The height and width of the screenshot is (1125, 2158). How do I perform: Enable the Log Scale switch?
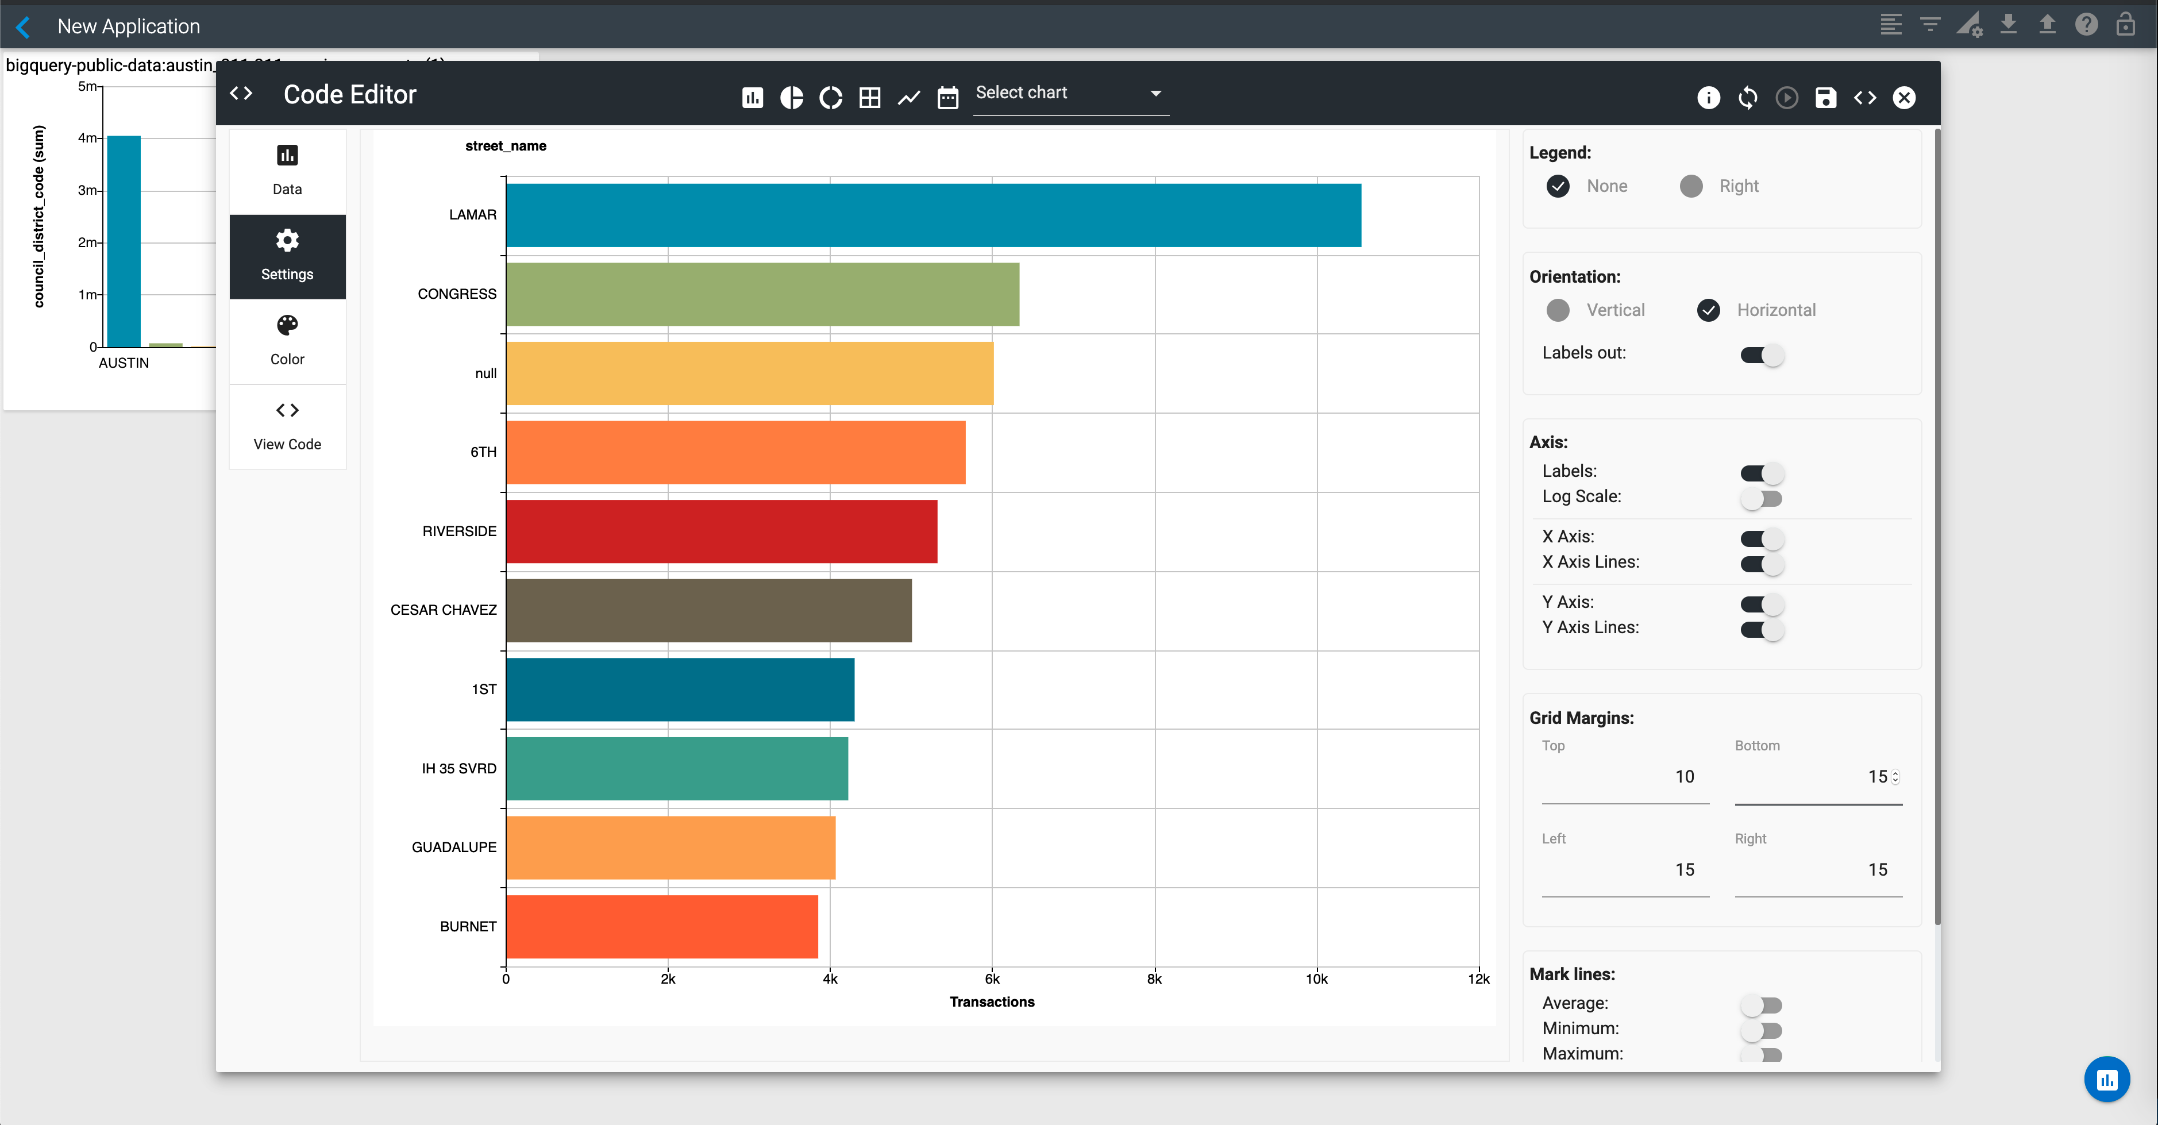click(x=1762, y=498)
